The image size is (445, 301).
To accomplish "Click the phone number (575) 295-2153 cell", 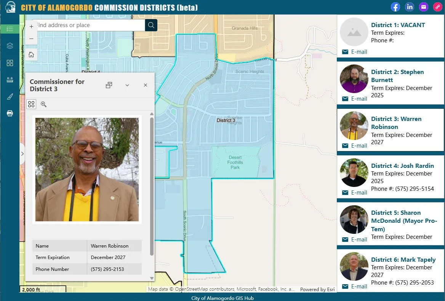I will point(114,269).
